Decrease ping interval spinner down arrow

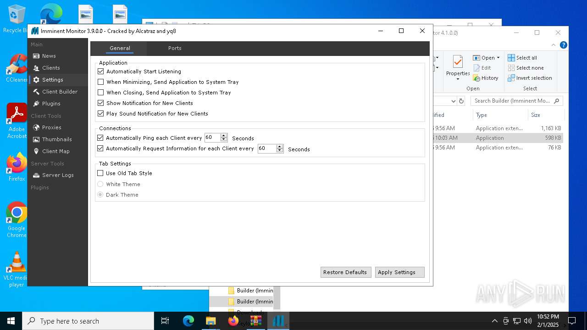click(x=224, y=140)
